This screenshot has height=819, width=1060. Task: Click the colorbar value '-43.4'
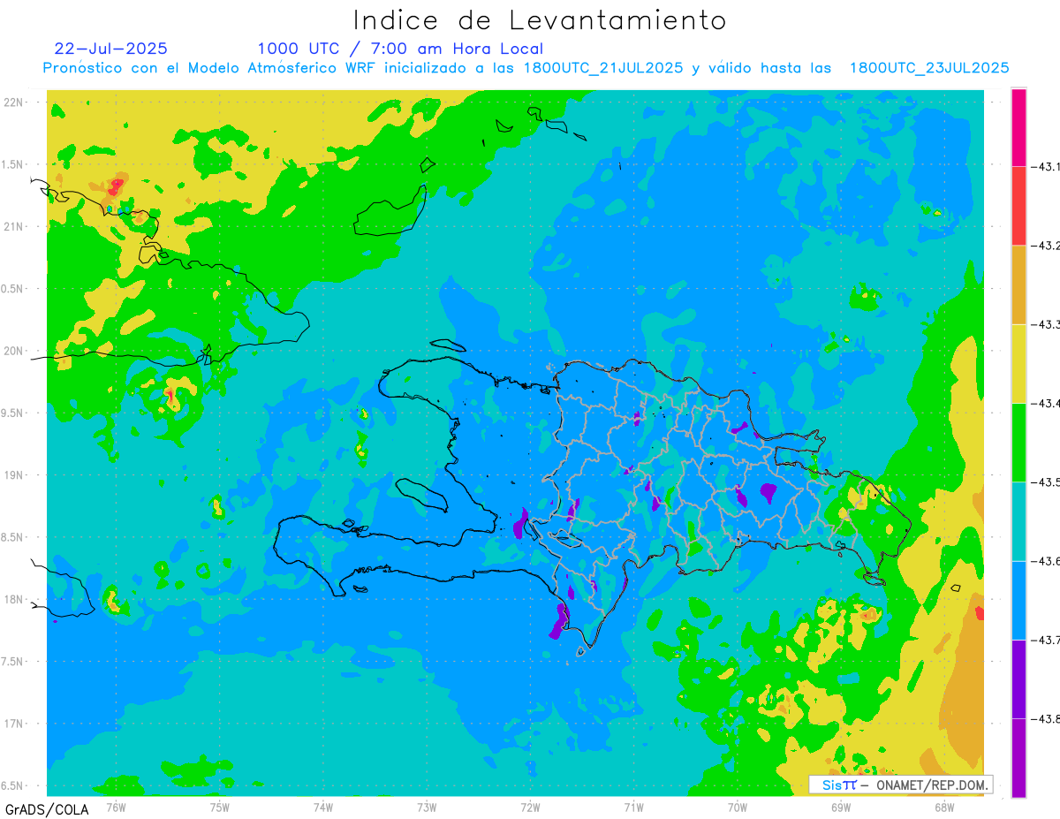coord(1044,404)
